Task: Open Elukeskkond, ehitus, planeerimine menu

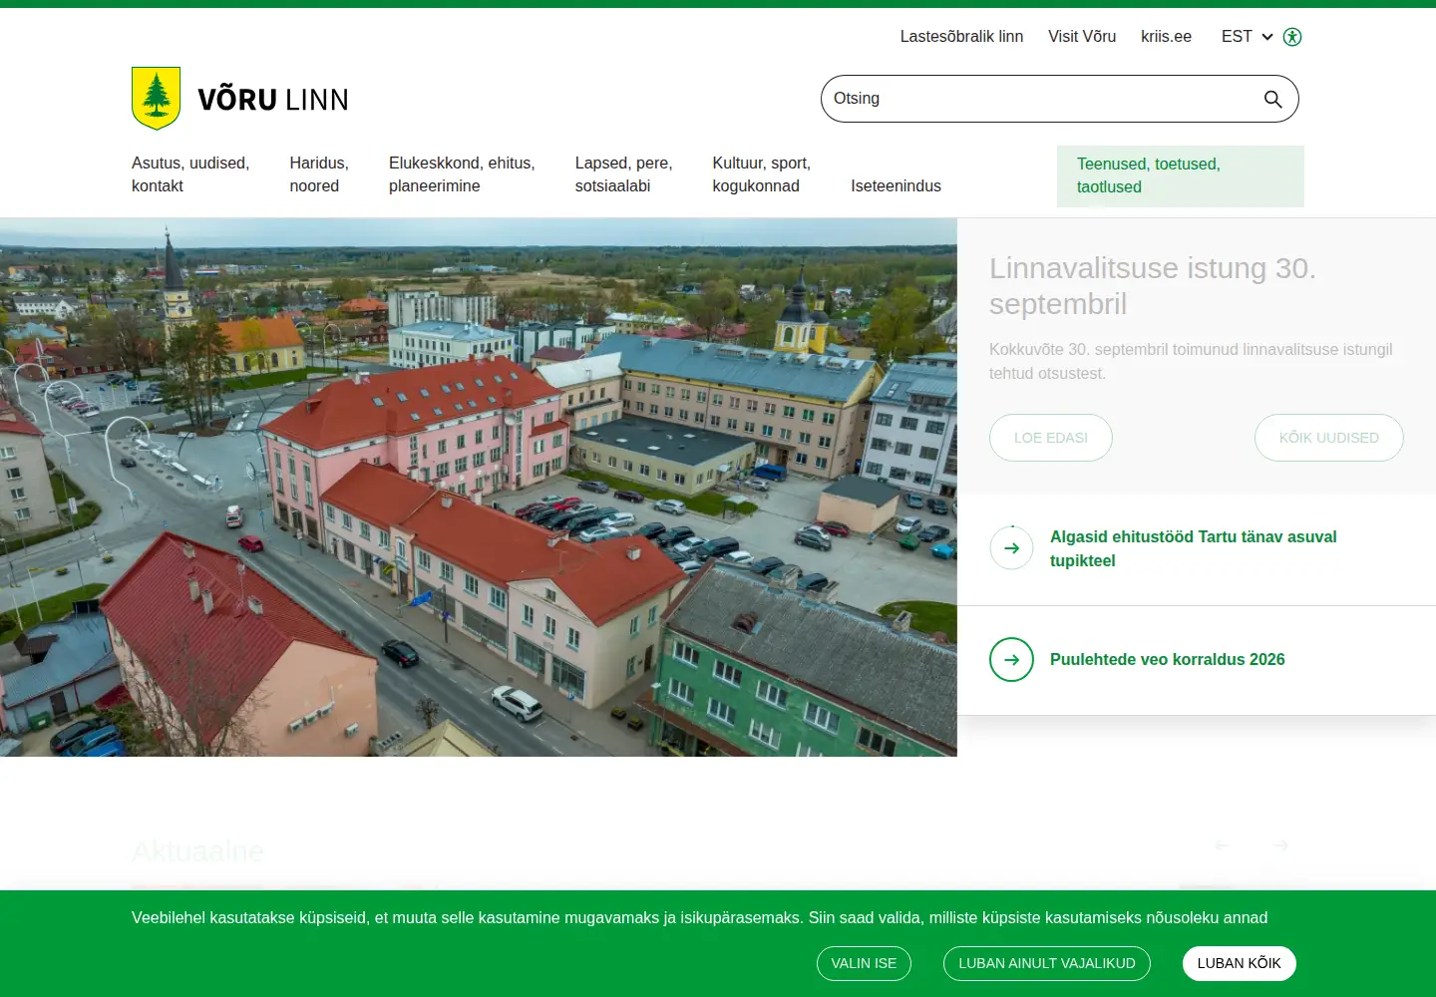Action: (462, 174)
